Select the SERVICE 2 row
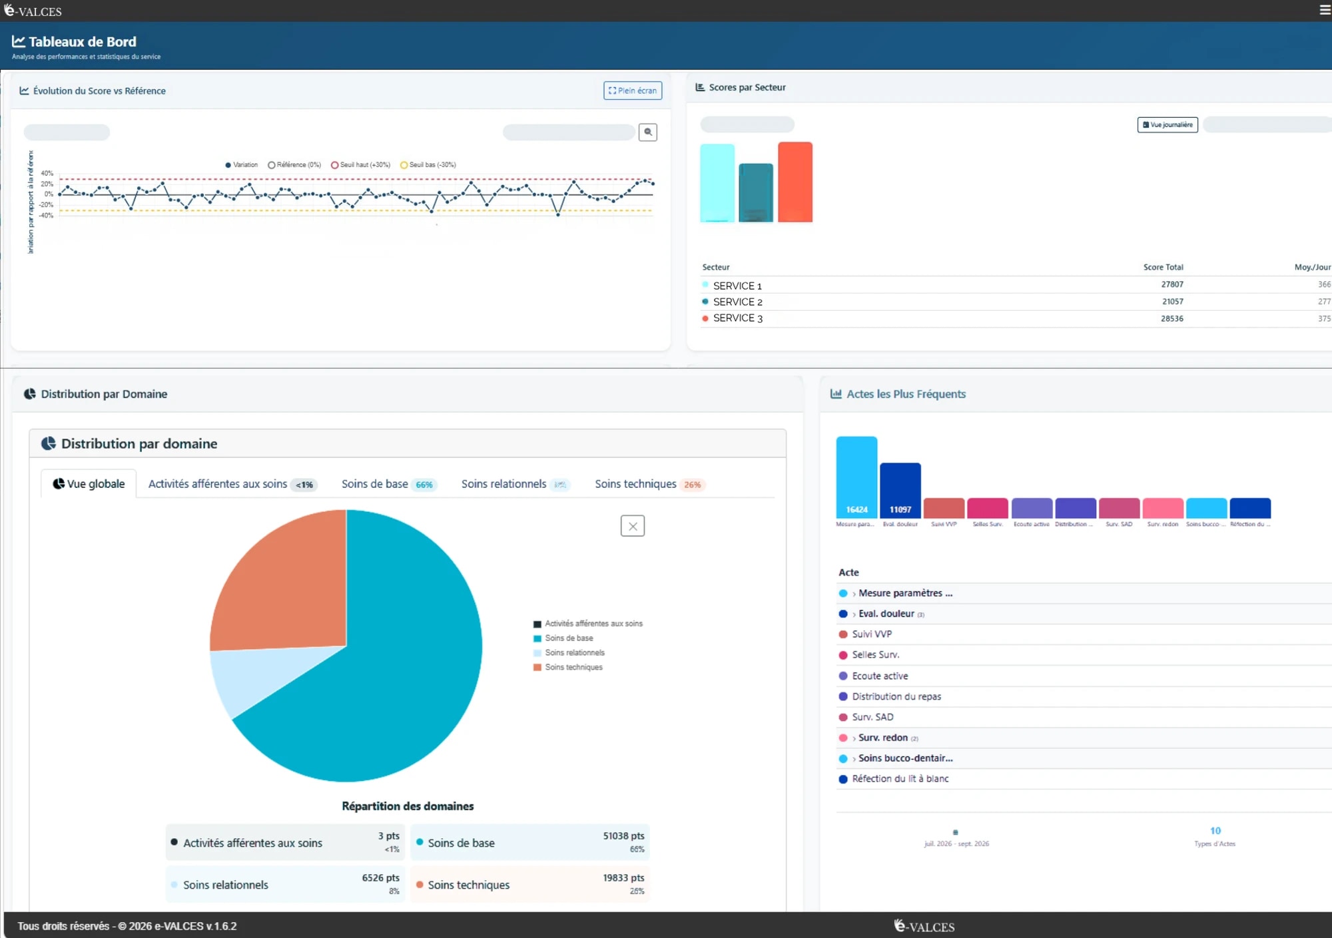The width and height of the screenshot is (1332, 938). (x=1016, y=302)
